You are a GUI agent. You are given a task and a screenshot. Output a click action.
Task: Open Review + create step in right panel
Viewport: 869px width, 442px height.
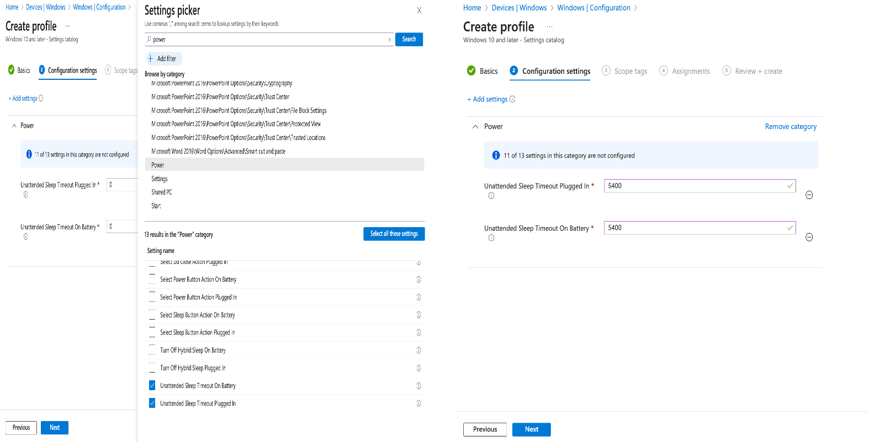(x=752, y=71)
